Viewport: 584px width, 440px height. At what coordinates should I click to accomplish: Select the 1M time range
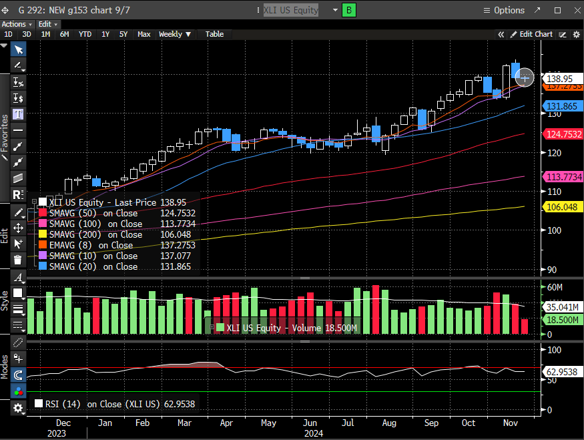coord(45,34)
